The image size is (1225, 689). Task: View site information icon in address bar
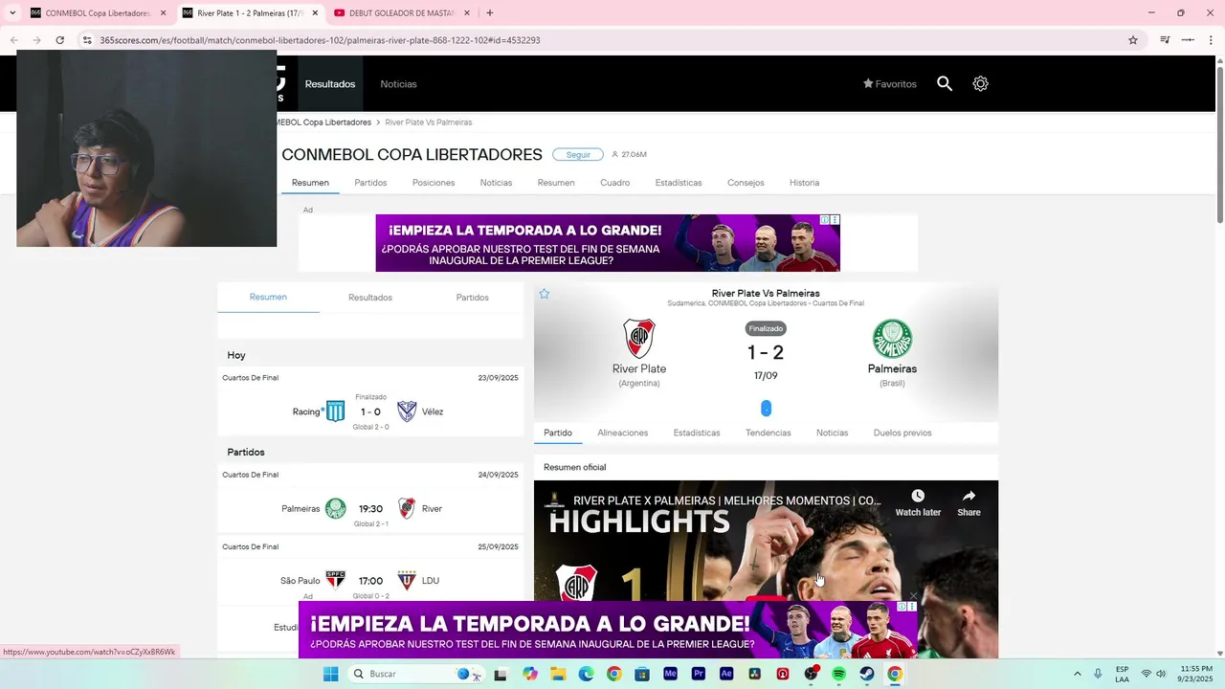(87, 40)
